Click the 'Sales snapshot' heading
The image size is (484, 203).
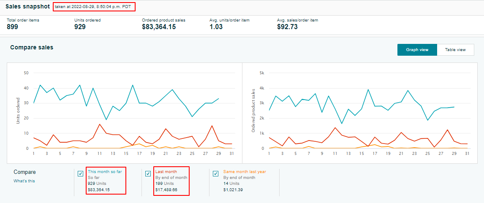(27, 7)
